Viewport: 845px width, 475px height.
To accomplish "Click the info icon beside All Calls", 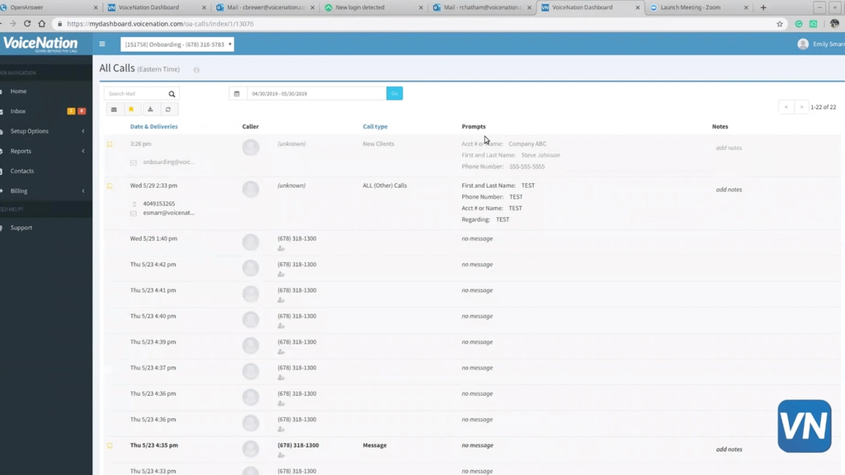I will (x=196, y=70).
